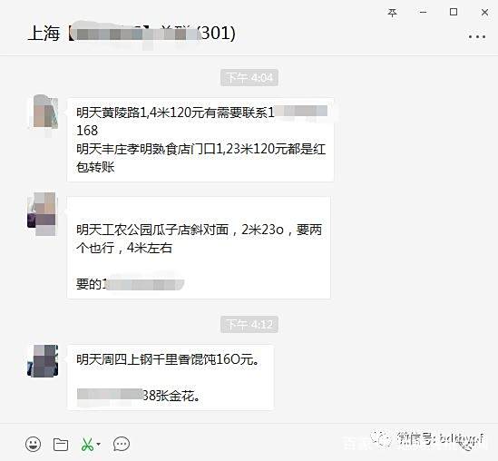Expand the screenshot options dropdown arrow
Viewport: 498px width, 461px height.
(x=99, y=444)
